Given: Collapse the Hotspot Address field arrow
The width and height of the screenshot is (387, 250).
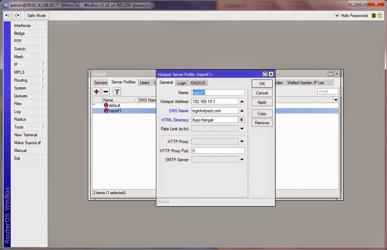Looking at the screenshot, I should click(242, 101).
